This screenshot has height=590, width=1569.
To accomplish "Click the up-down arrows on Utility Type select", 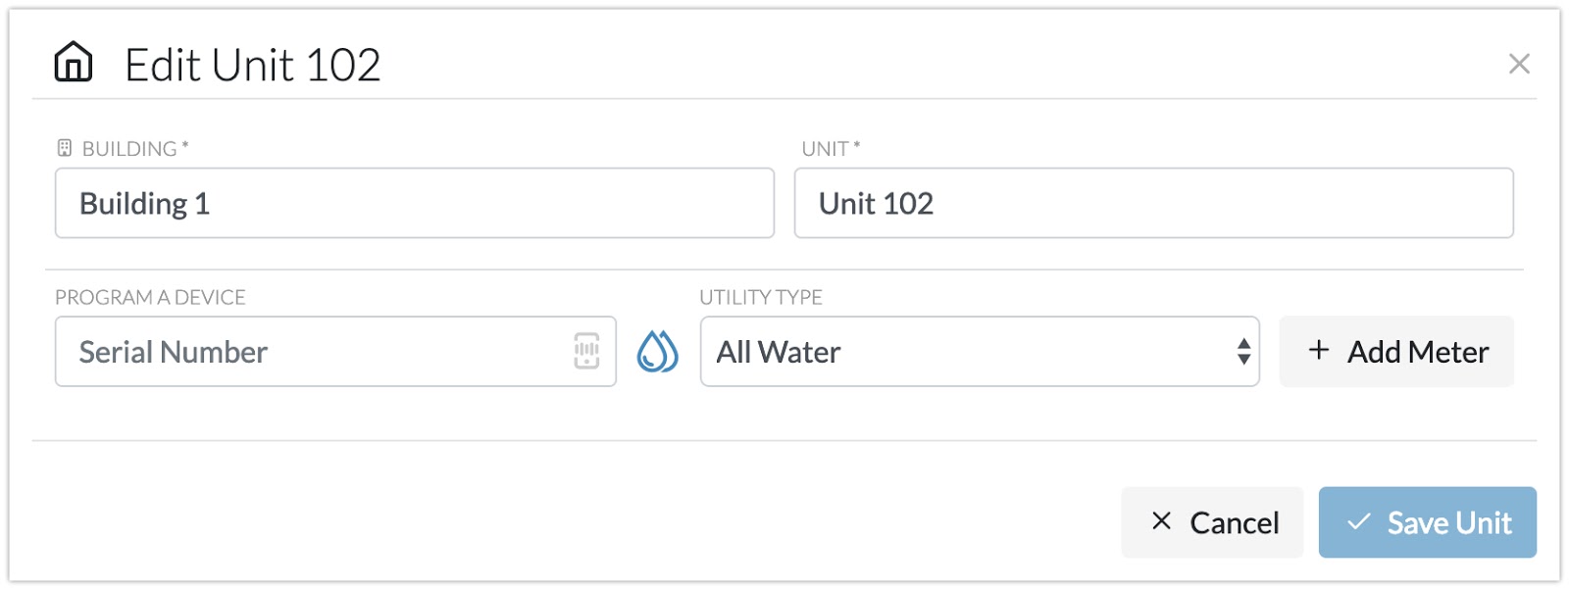I will (x=1243, y=351).
